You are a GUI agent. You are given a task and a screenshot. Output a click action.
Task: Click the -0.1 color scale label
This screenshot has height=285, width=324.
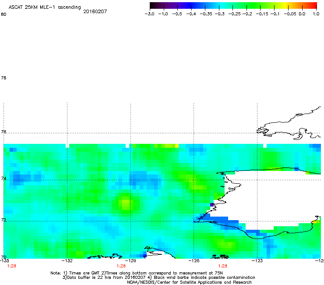pyautogui.click(x=275, y=14)
